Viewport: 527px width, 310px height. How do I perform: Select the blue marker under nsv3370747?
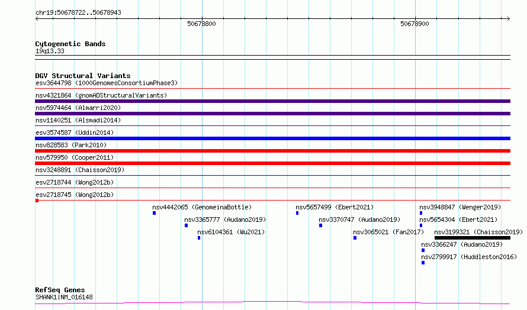[x=320, y=225]
